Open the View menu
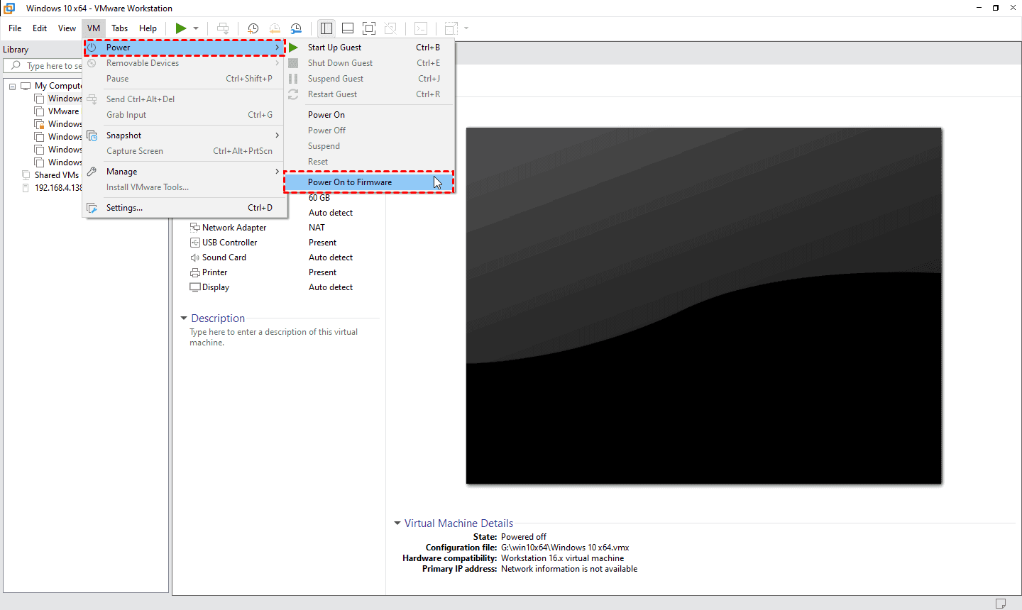 pyautogui.click(x=67, y=28)
